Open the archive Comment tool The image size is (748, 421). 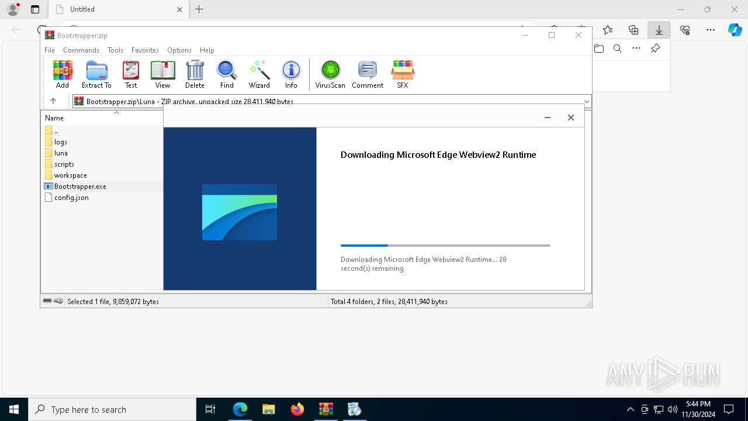click(368, 74)
